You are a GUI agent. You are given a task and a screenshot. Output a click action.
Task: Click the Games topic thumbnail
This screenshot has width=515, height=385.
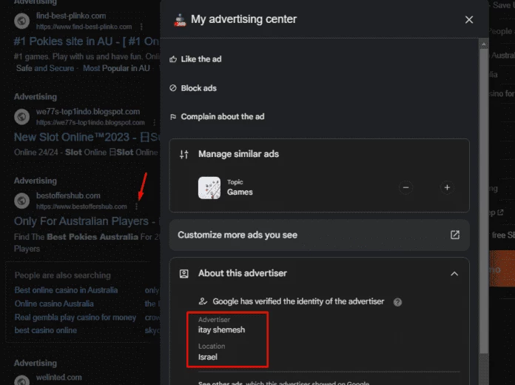pyautogui.click(x=209, y=188)
